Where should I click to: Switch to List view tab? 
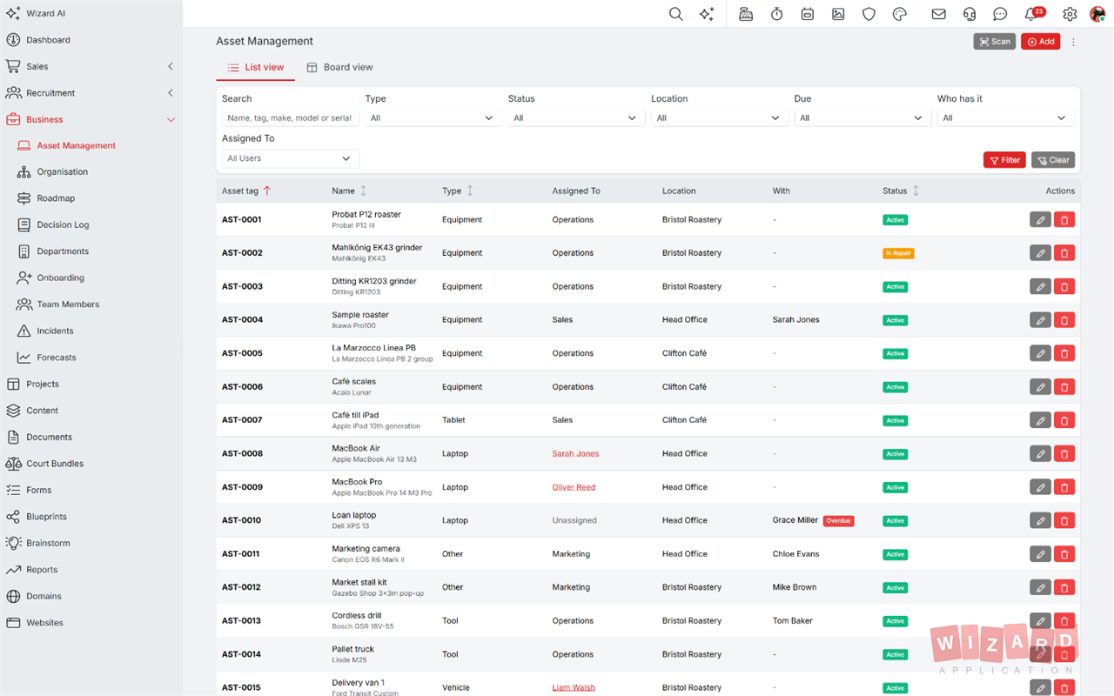(x=256, y=67)
